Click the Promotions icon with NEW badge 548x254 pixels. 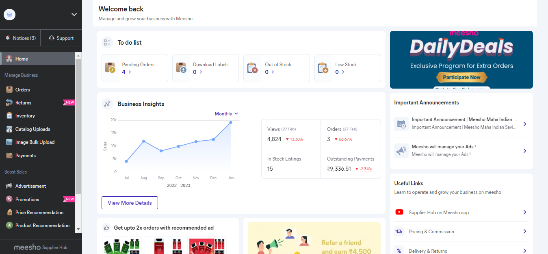(9, 199)
